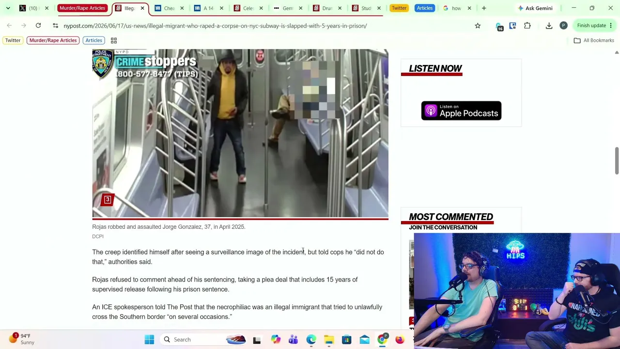The image size is (620, 349).
Task: Select the photo caption about Rojas and Jorge Gonzalez
Action: tap(169, 227)
